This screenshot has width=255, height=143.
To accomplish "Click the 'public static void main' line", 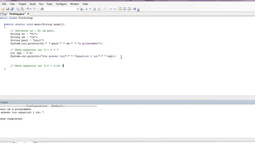I will (x=34, y=24).
